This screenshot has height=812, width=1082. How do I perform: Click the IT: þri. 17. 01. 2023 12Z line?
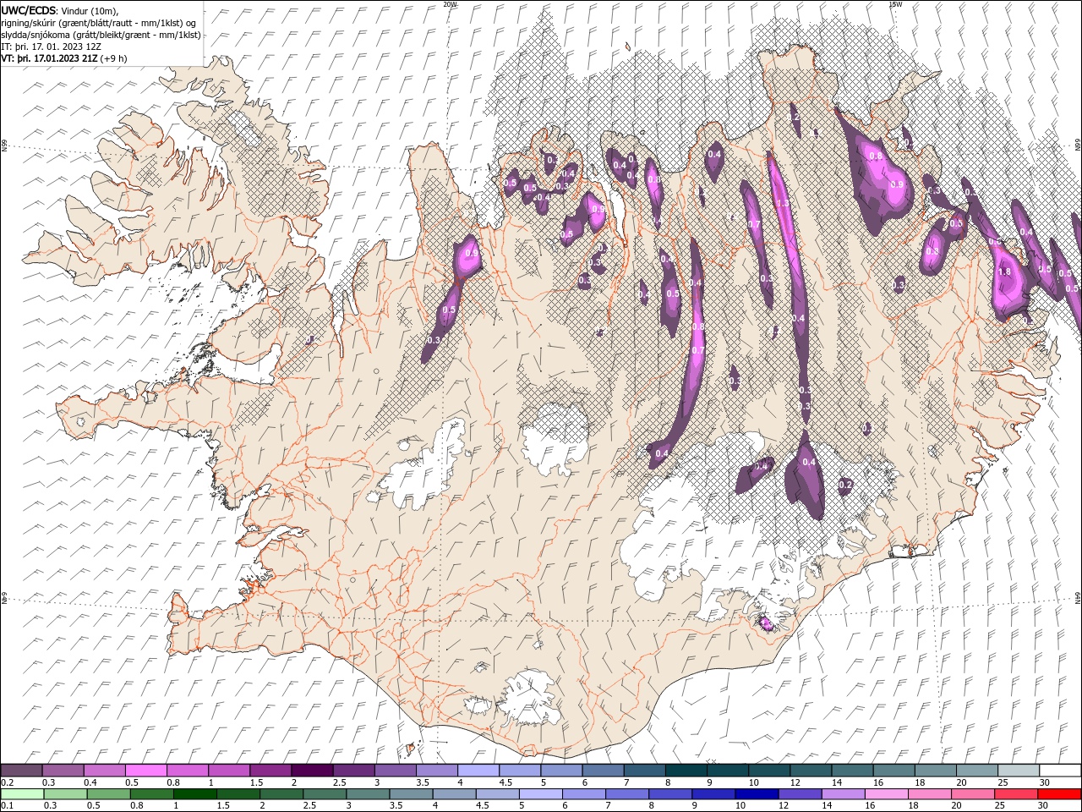point(52,47)
